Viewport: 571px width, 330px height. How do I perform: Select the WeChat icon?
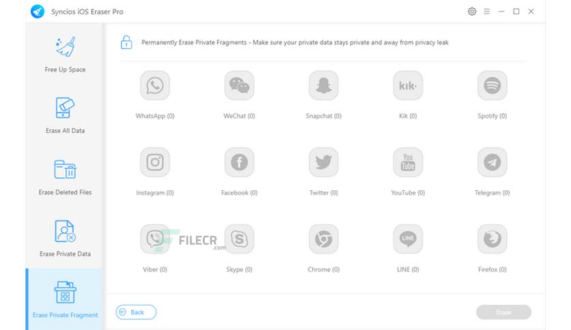point(239,86)
